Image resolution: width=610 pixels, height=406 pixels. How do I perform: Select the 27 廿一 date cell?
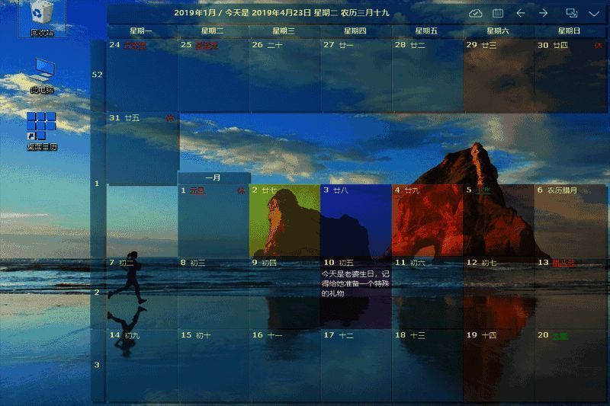point(355,75)
